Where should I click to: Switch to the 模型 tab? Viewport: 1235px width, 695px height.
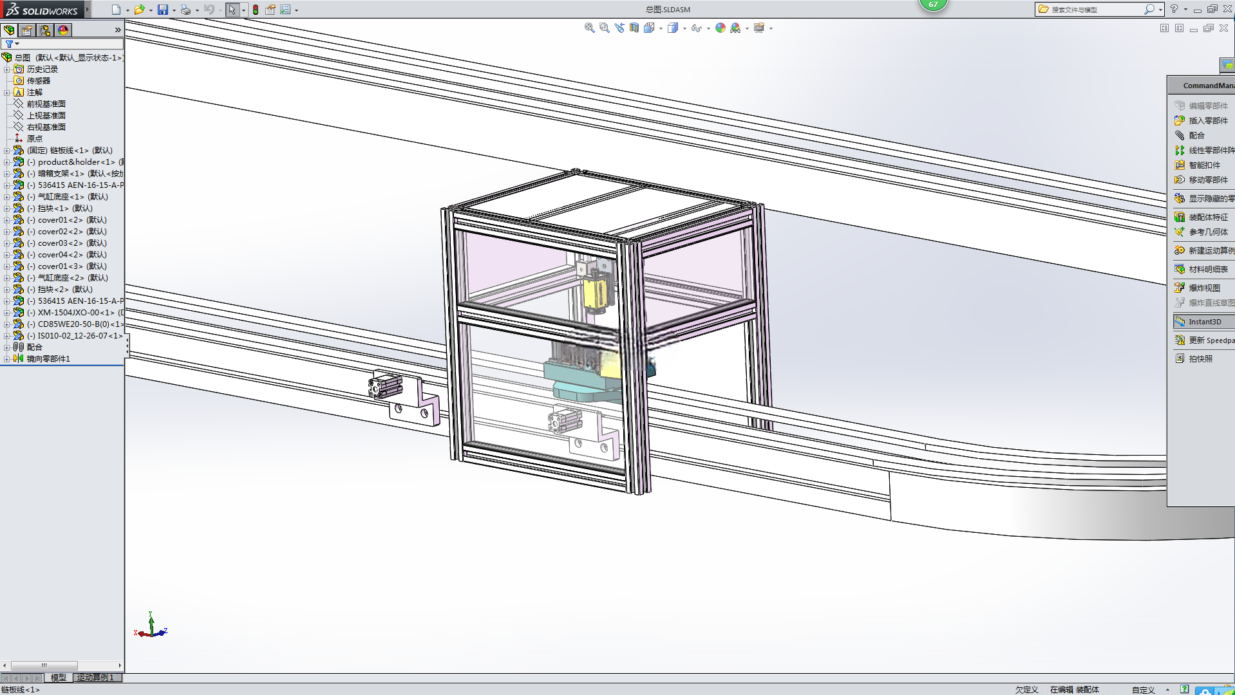coord(58,678)
